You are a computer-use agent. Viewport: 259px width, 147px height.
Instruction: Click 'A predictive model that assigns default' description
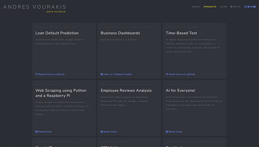click(x=60, y=42)
